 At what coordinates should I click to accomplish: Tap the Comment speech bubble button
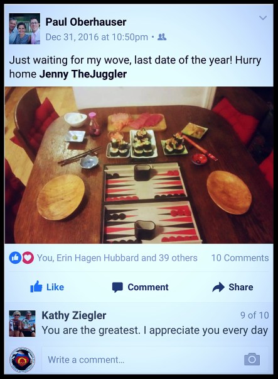140,287
